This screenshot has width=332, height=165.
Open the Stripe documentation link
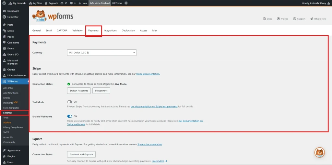(x=148, y=74)
